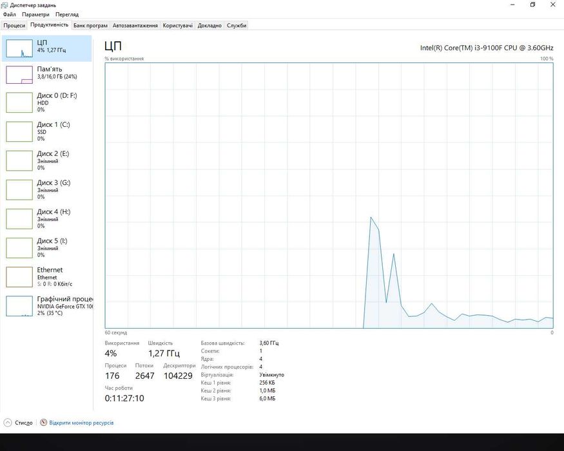Viewport: 564px width, 451px height.
Task: Click the Кеш 2 рівня 1,0 МБ value
Action: pos(267,390)
